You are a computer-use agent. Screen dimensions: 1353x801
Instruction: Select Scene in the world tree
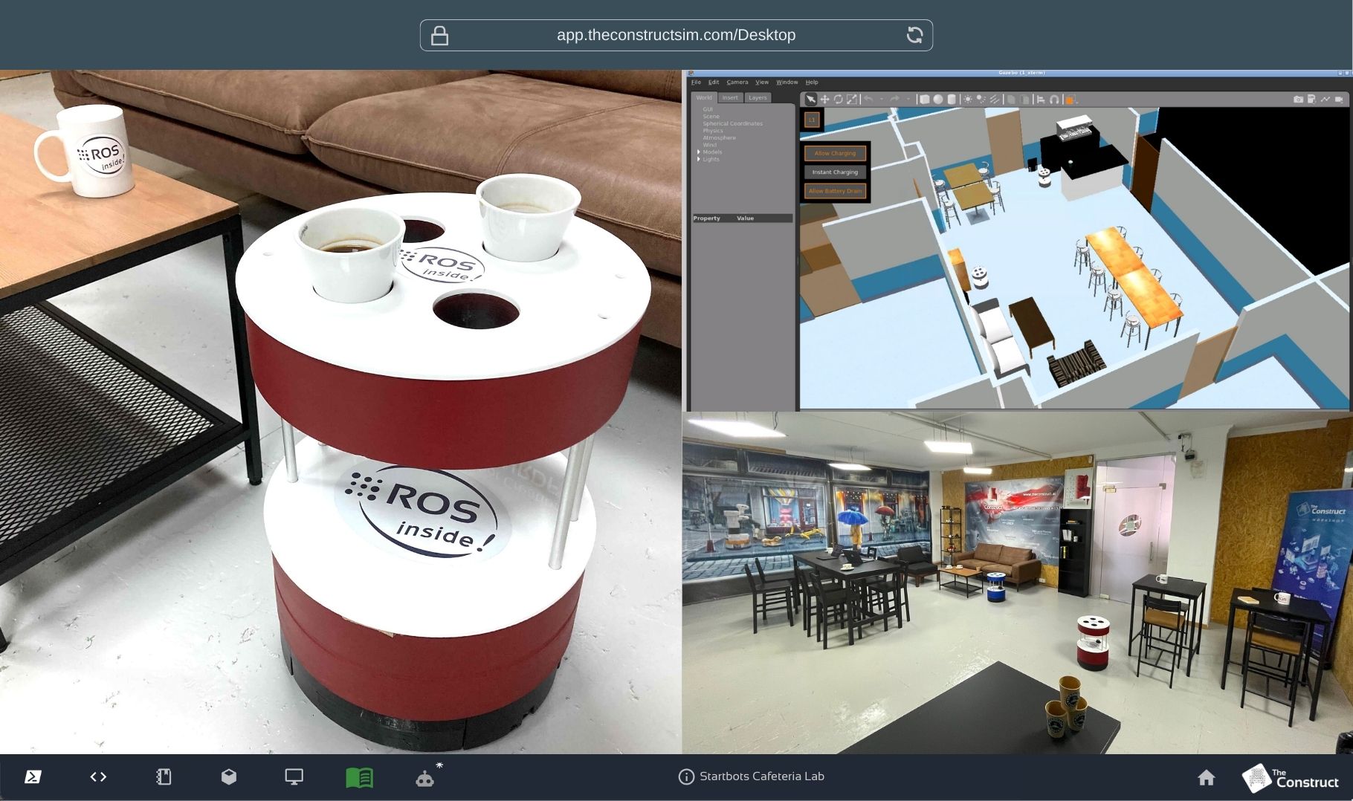[711, 117]
